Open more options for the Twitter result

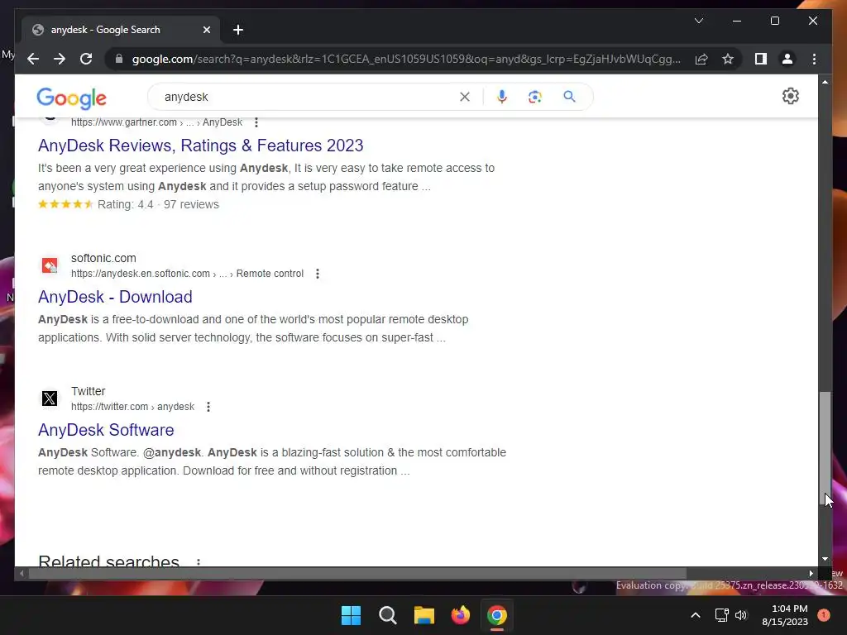[x=208, y=407]
